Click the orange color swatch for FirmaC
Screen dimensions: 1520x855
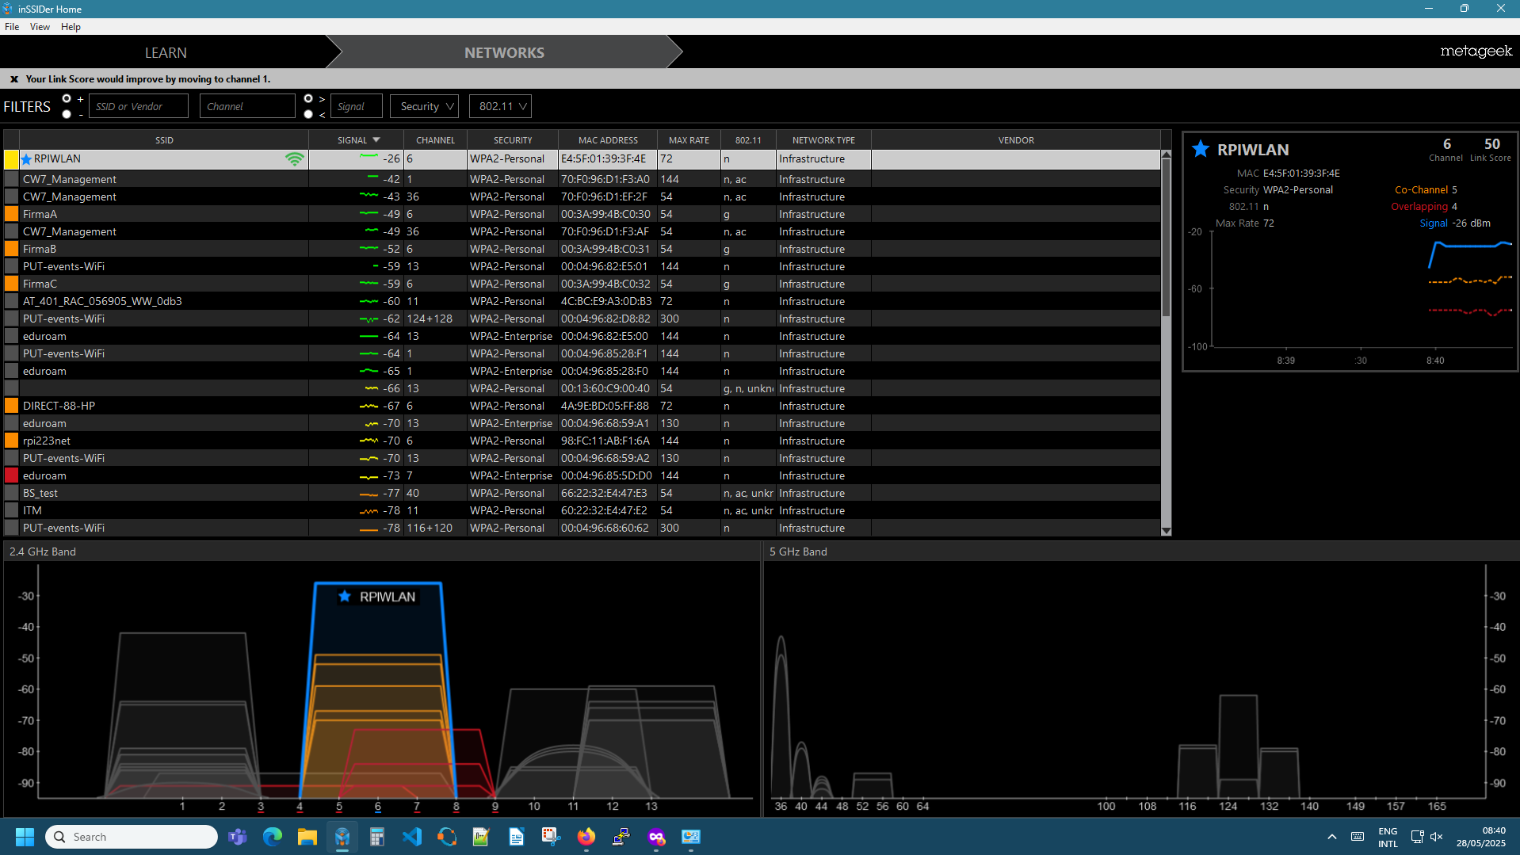pyautogui.click(x=11, y=284)
